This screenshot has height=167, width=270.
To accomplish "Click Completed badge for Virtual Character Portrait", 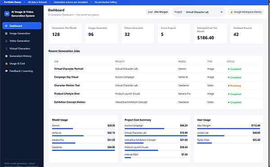I will pos(234,69).
